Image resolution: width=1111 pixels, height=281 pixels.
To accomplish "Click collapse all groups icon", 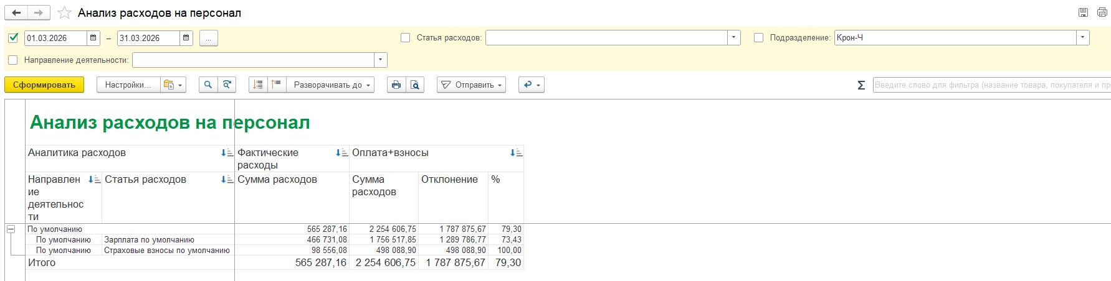I will pos(276,85).
